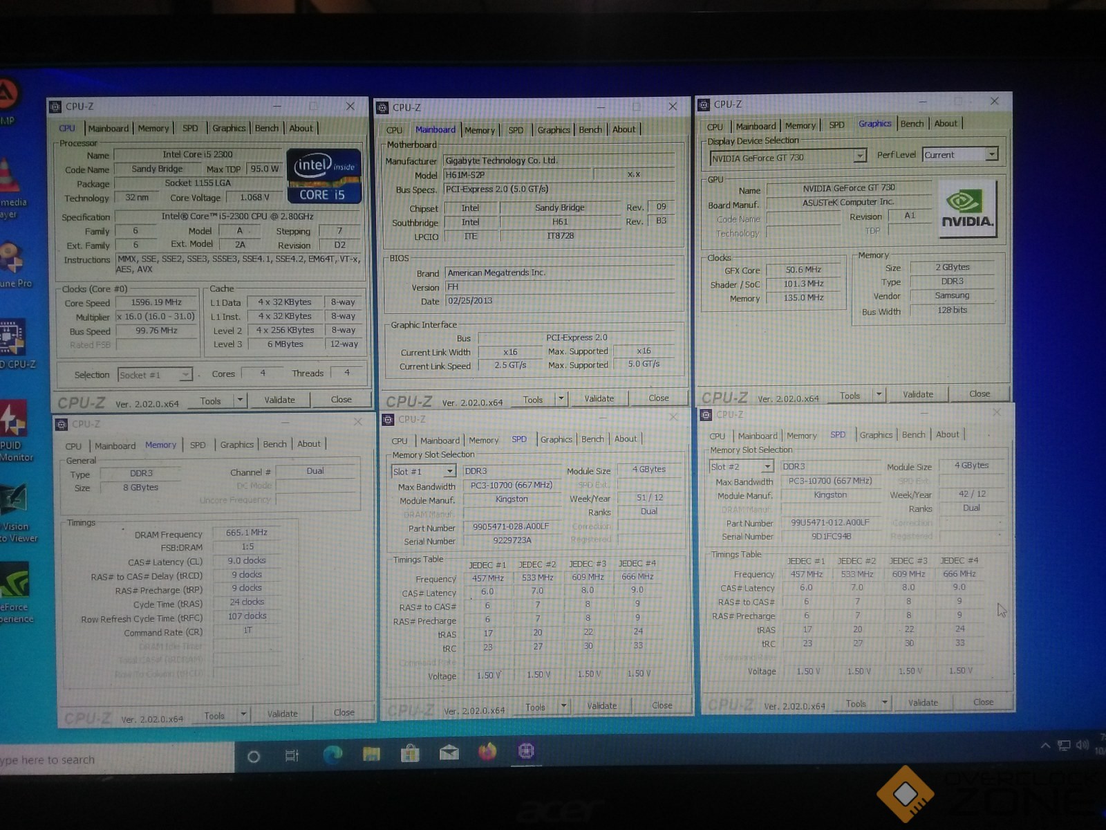The height and width of the screenshot is (830, 1106).
Task: Click the Core Speed 1596.19 MHz value
Action: point(156,302)
